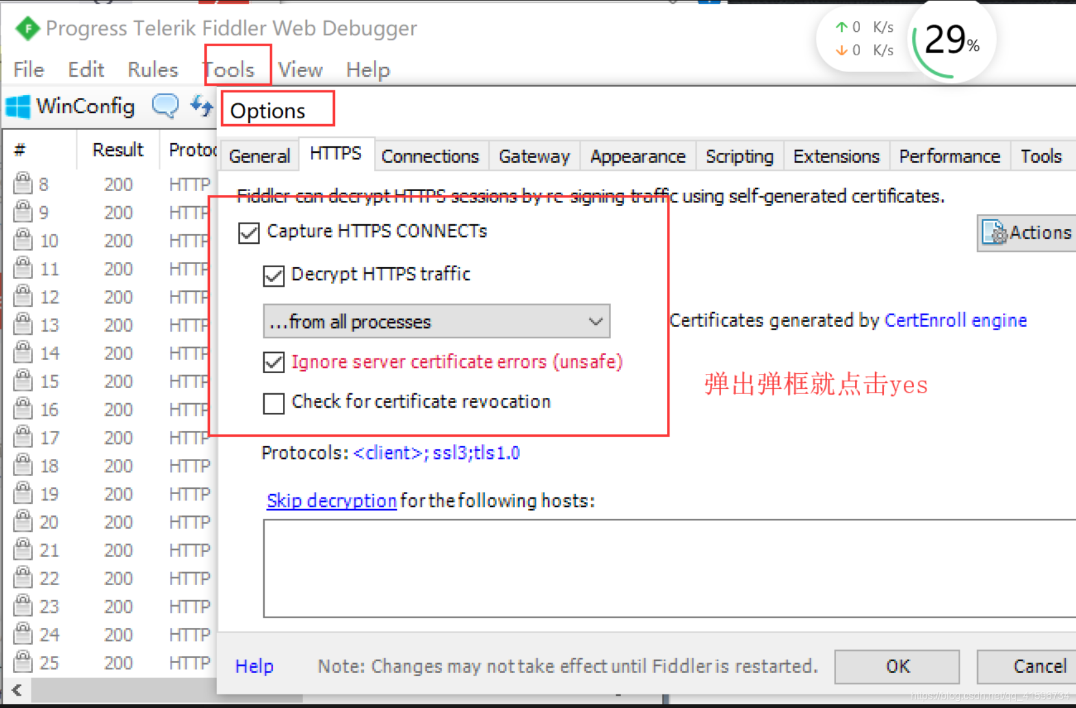This screenshot has width=1076, height=708.
Task: Click the lock icon for session 10
Action: coord(23,240)
